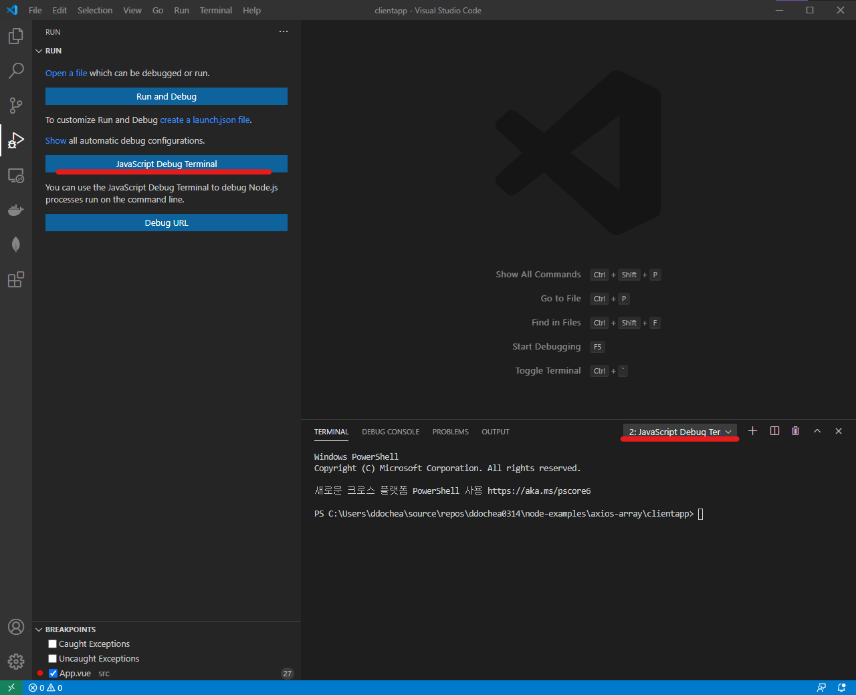856x695 pixels.
Task: Click the line number 27 badge
Action: (288, 673)
